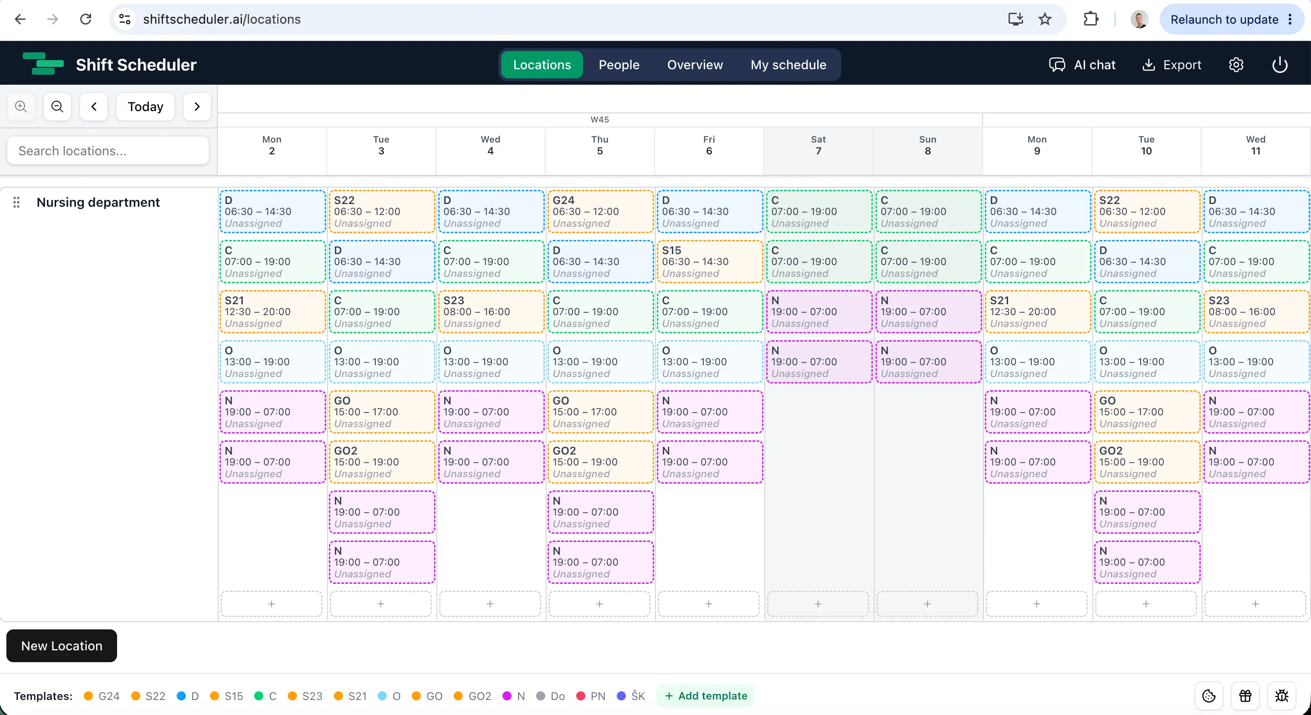This screenshot has height=715, width=1311.
Task: Click the Nursing department row label
Action: [98, 202]
